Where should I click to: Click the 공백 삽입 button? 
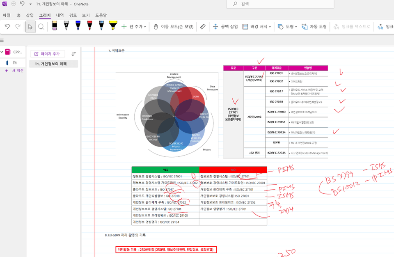pyautogui.click(x=225, y=26)
